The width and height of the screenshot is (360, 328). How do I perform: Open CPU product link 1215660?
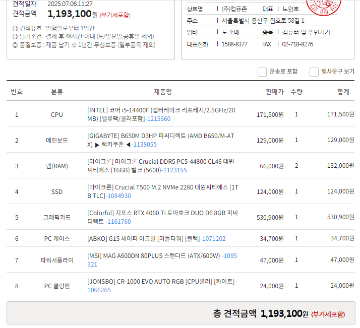[159, 119]
